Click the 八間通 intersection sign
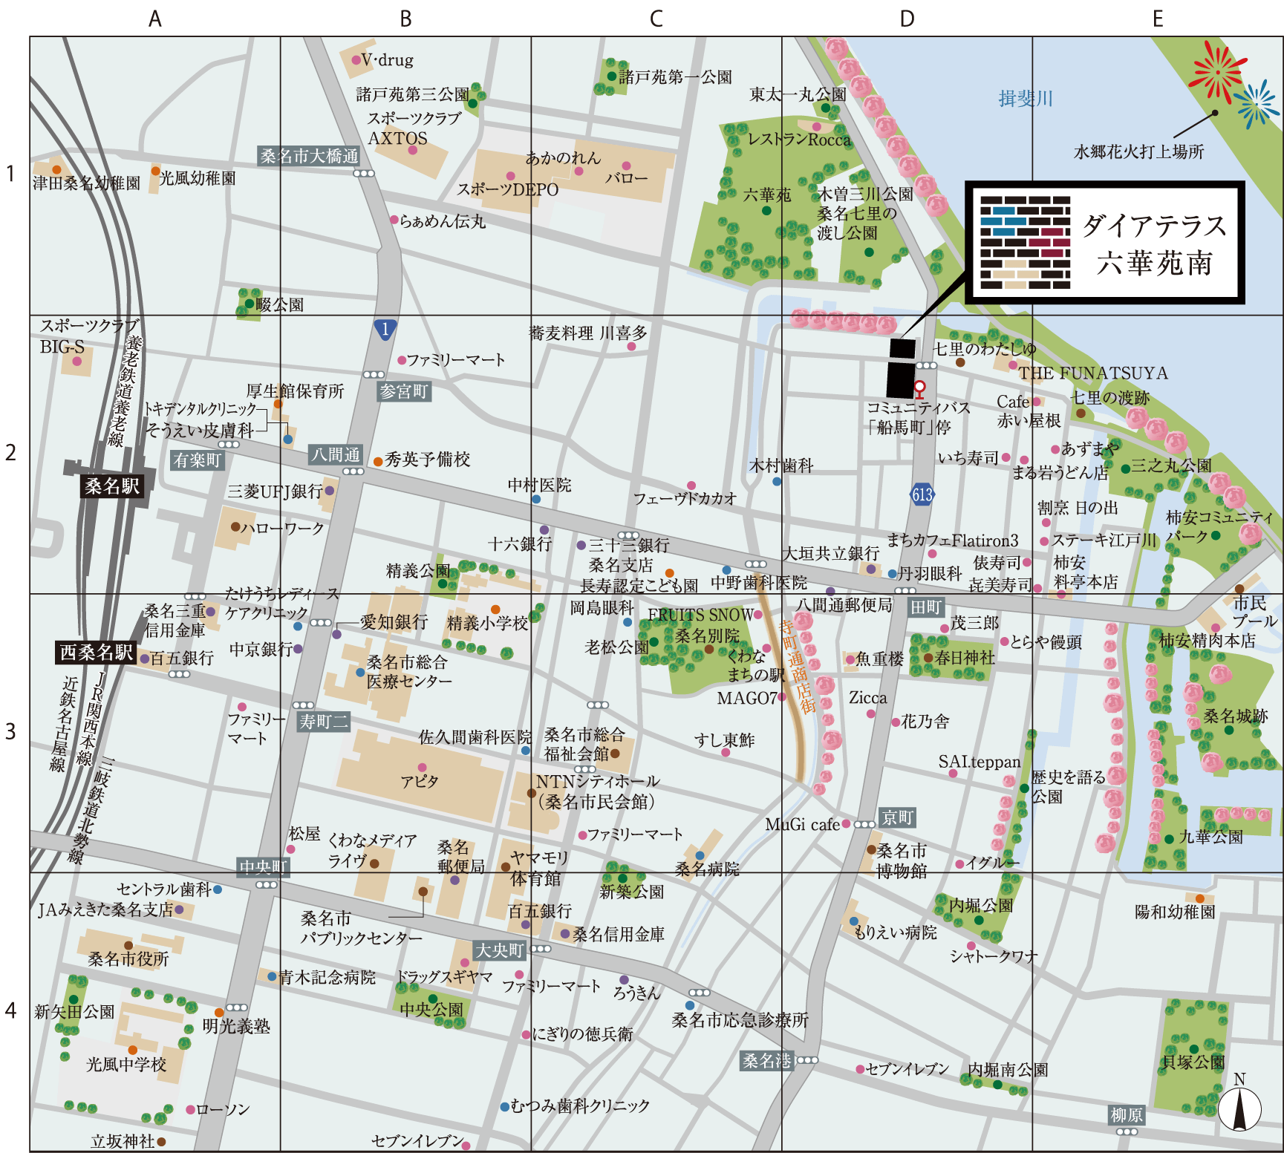Screen dimensions: 1284x1153 pos(336,454)
